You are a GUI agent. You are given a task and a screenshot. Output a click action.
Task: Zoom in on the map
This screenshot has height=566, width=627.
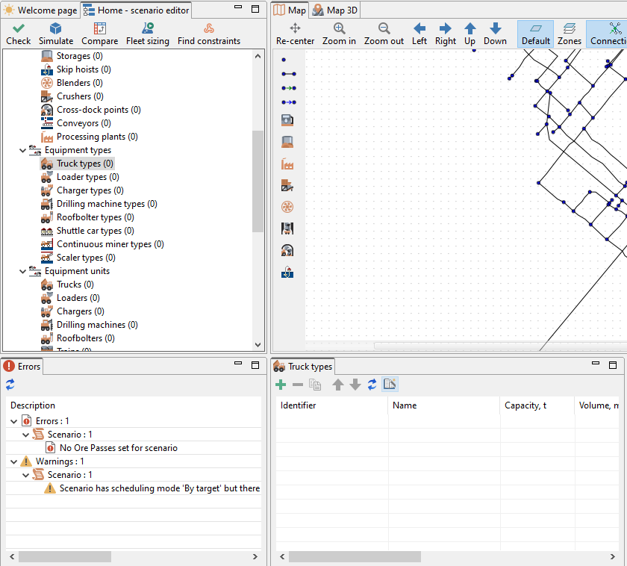point(339,34)
